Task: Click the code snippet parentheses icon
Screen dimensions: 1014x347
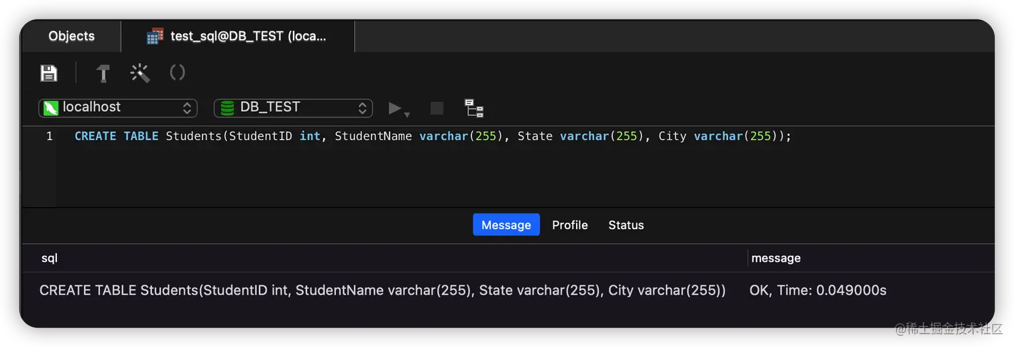Action: 177,72
